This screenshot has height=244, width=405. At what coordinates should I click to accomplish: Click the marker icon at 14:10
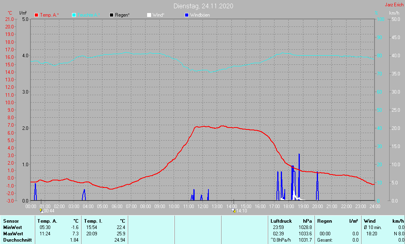pos(233,211)
